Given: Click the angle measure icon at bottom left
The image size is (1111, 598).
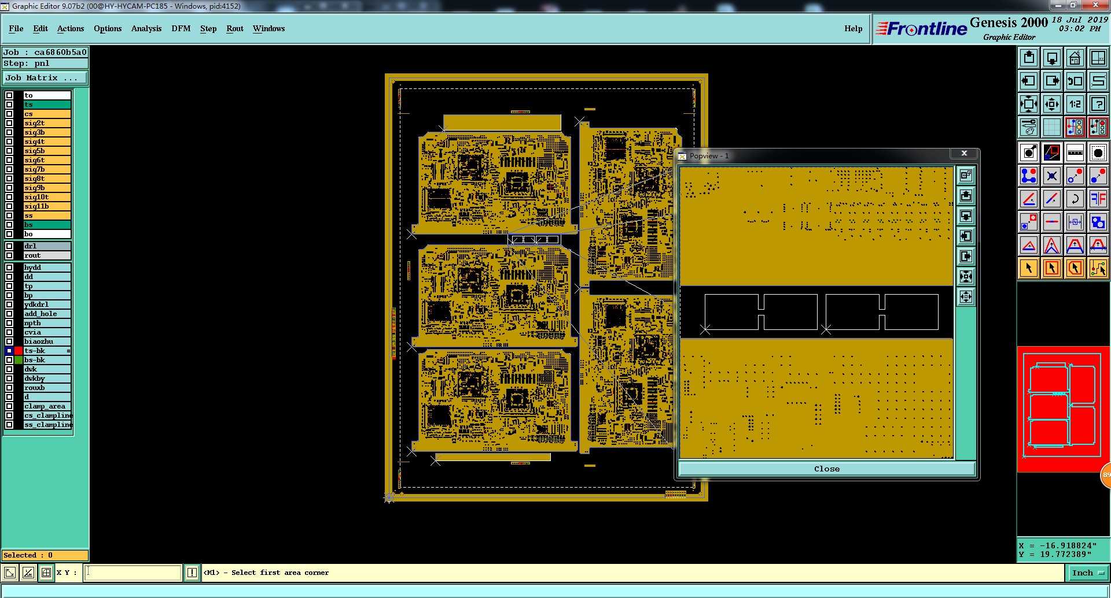Looking at the screenshot, I should pos(28,573).
